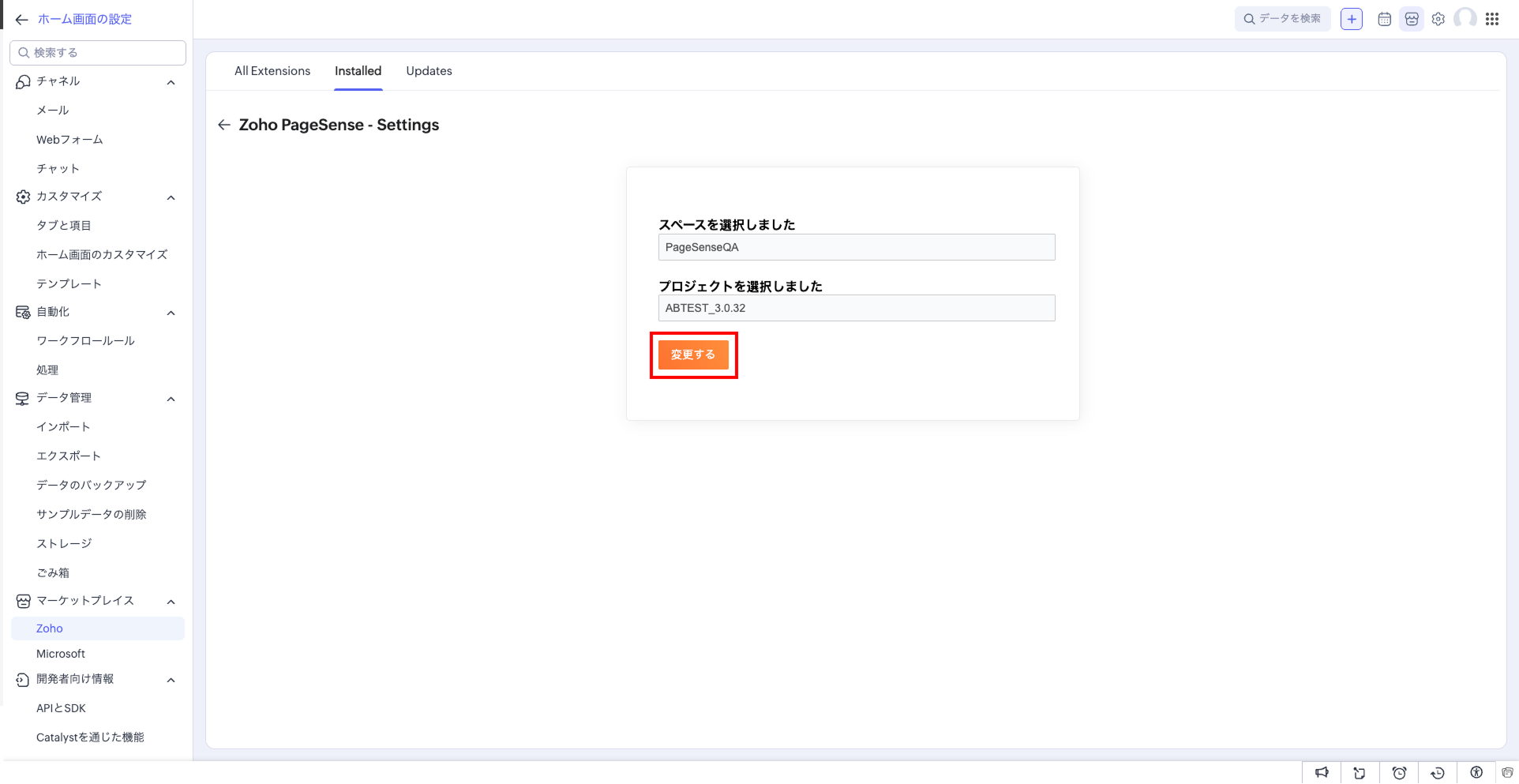
Task: Open the recent items history icon
Action: pyautogui.click(x=1438, y=772)
